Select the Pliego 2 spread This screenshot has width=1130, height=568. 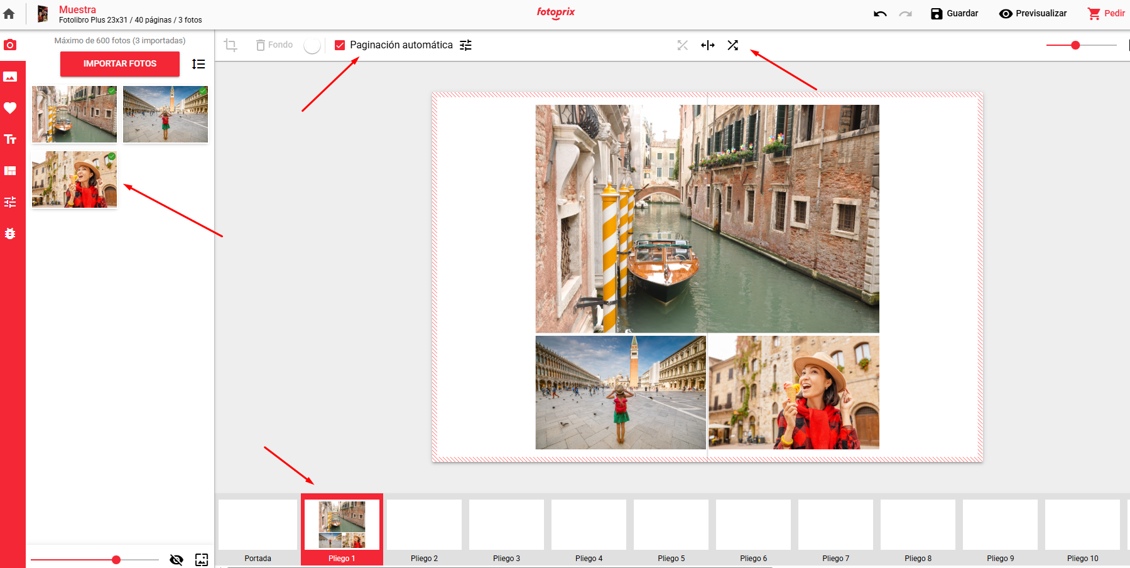(425, 530)
